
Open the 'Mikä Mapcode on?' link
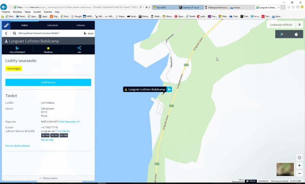tap(69, 122)
